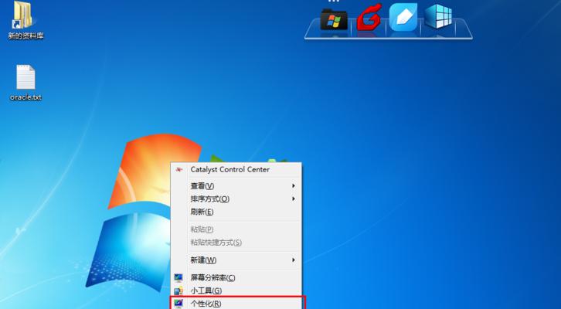Select 个性化(R) personalize option
Image resolution: width=561 pixels, height=309 pixels.
pos(236,304)
